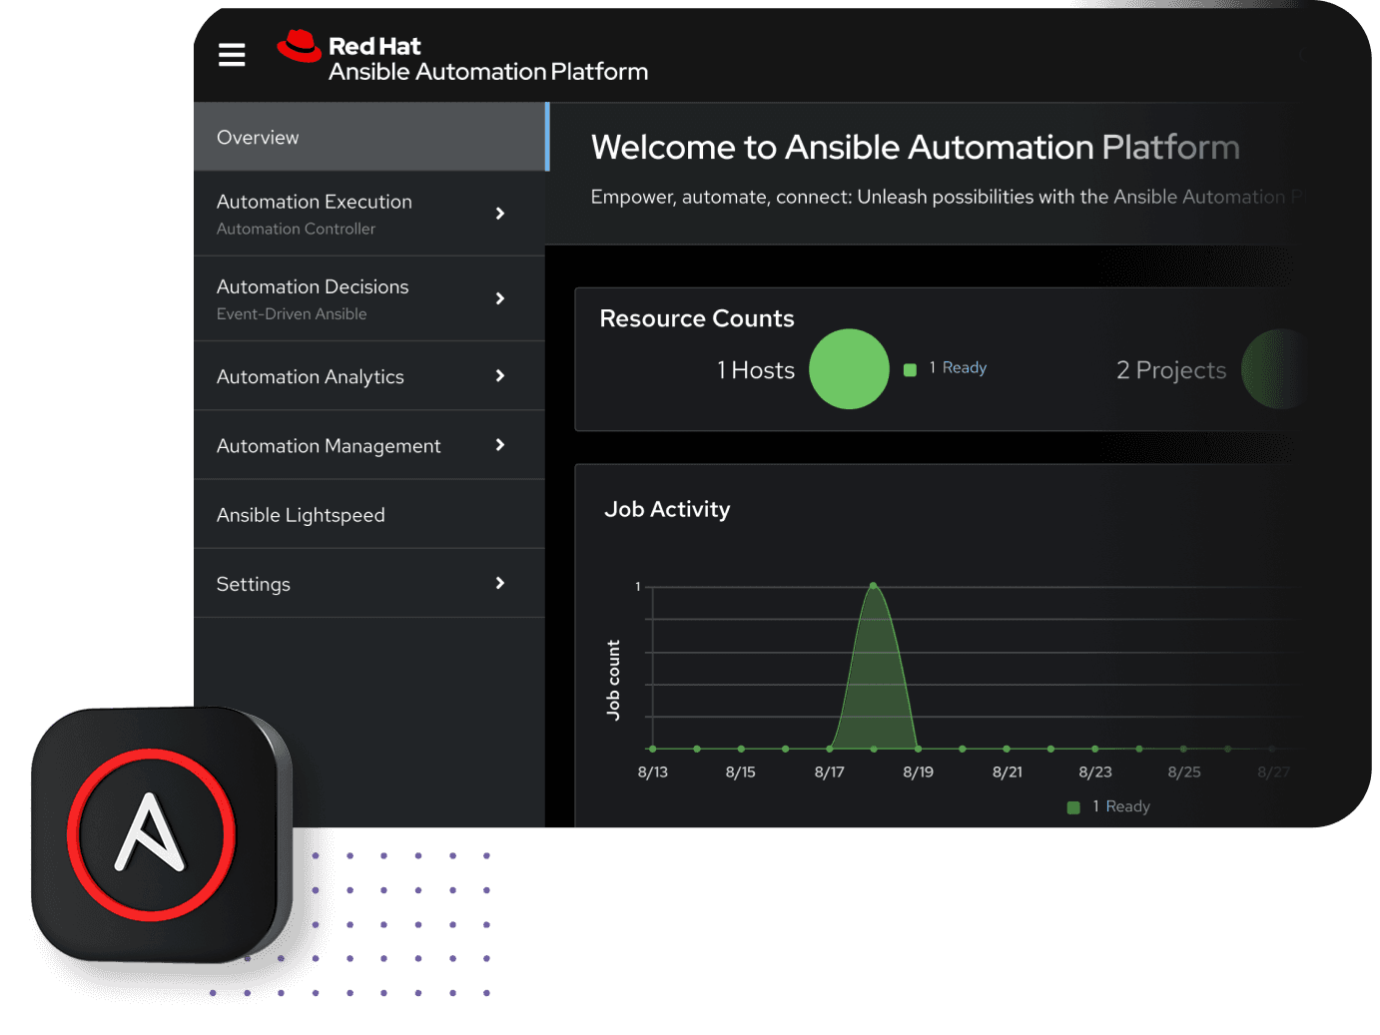Expand the Settings chevron
This screenshot has height=1035, width=1380.
click(500, 583)
